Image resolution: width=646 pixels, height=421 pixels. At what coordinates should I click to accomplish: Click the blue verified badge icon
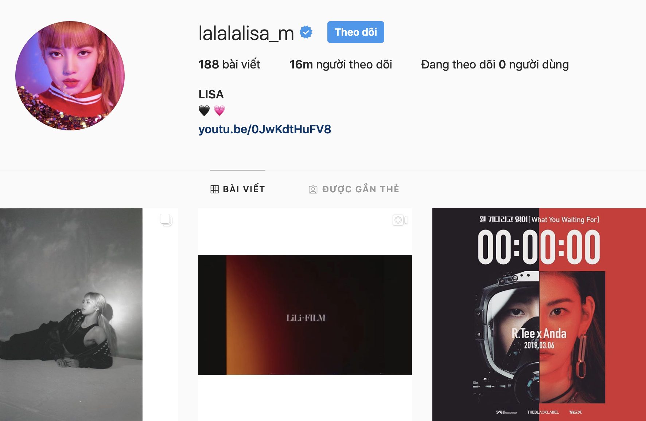coord(306,32)
